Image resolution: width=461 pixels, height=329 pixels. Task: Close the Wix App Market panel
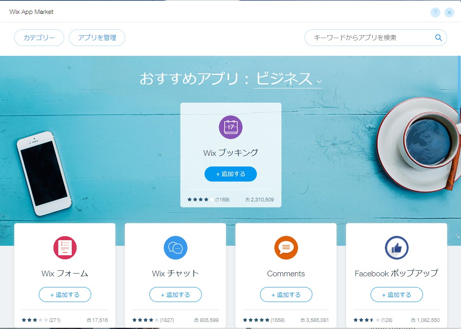(x=449, y=12)
